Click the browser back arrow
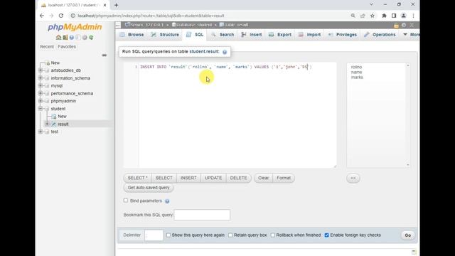 pyautogui.click(x=42, y=16)
